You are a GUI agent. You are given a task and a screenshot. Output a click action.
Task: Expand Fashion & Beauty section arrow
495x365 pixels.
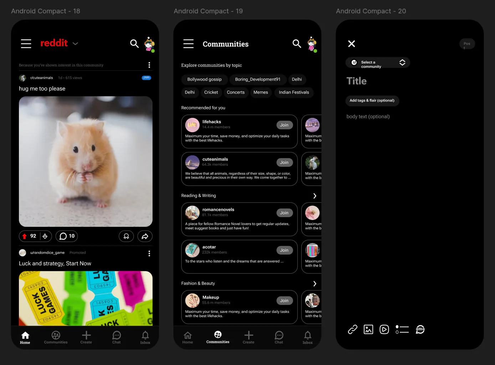pyautogui.click(x=315, y=284)
